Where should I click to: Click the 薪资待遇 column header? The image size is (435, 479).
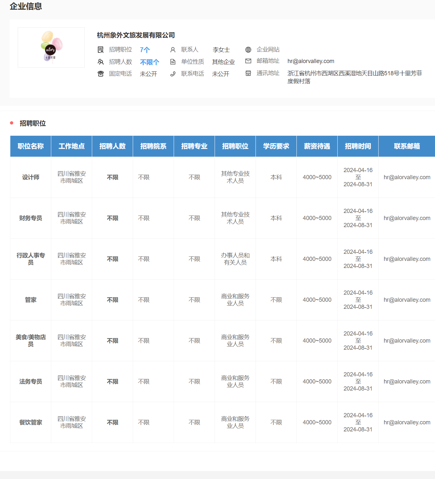pos(317,146)
